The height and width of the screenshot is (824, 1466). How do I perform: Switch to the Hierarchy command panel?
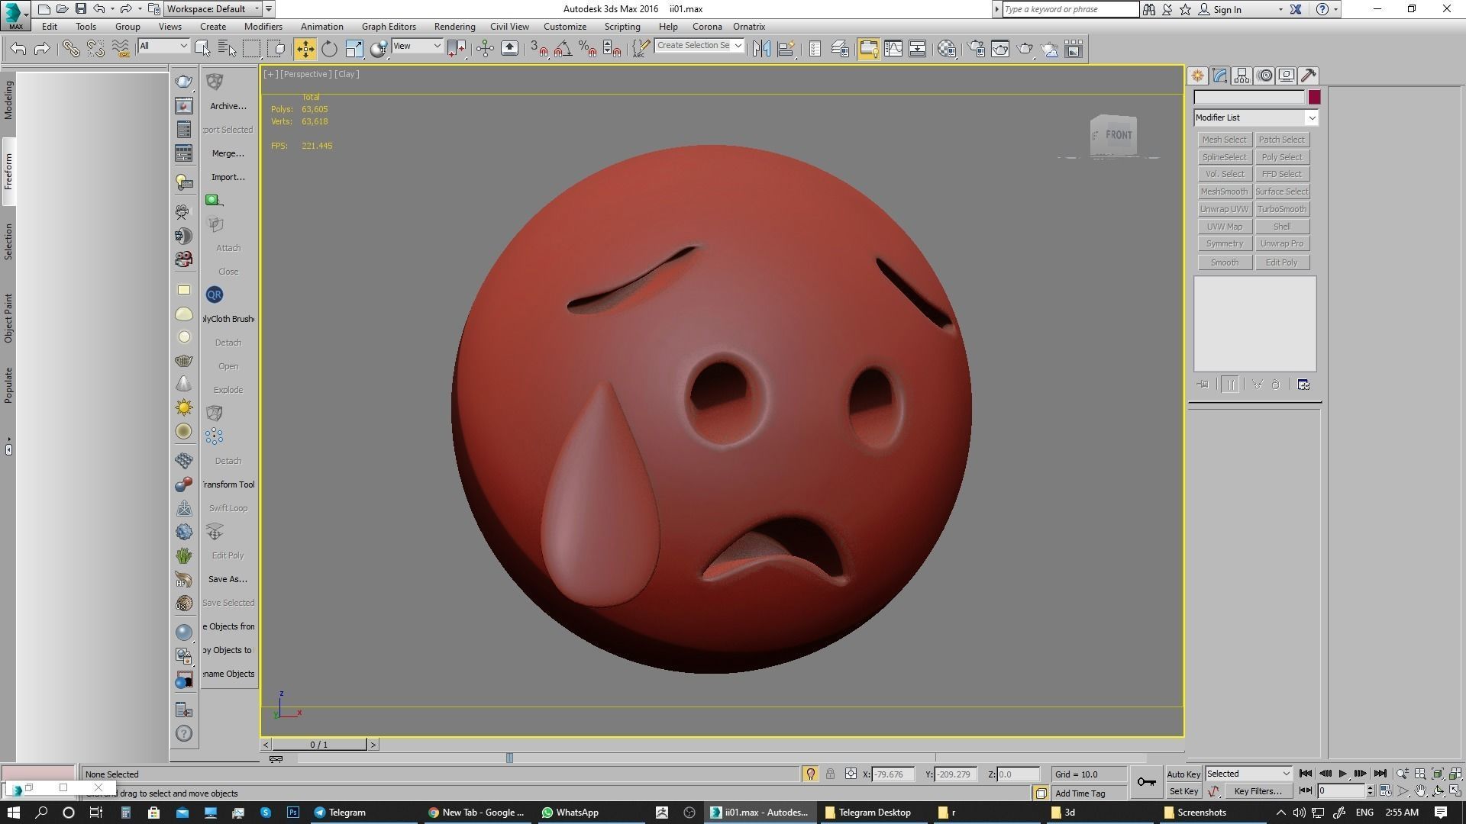click(x=1242, y=76)
